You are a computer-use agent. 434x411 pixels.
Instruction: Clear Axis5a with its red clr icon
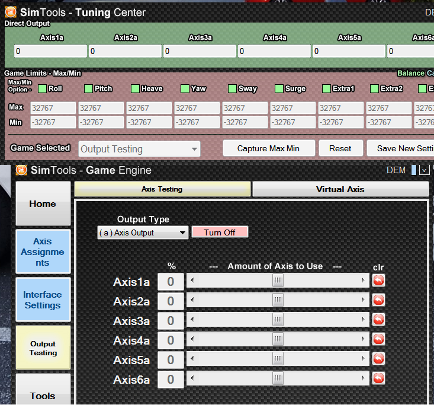(x=378, y=359)
